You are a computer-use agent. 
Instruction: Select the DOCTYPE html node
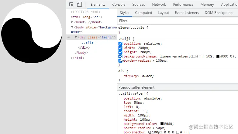click(x=85, y=12)
